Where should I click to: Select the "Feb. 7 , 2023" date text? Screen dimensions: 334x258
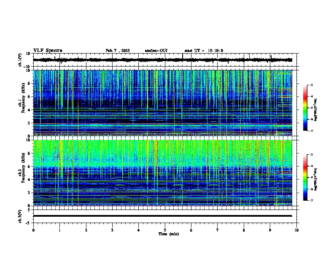coord(118,51)
